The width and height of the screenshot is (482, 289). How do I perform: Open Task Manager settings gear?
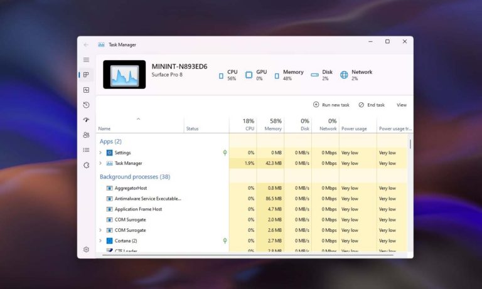(87, 250)
